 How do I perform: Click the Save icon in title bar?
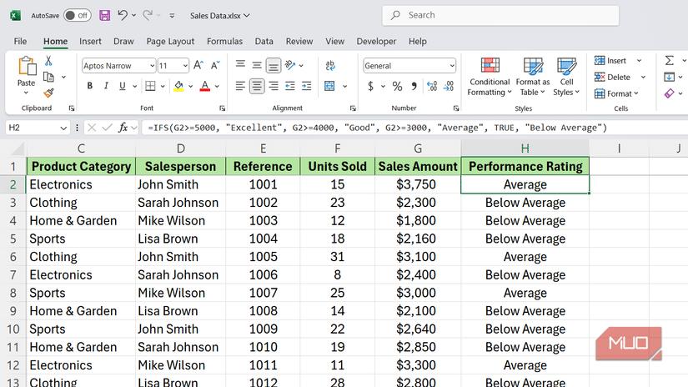[x=104, y=15]
